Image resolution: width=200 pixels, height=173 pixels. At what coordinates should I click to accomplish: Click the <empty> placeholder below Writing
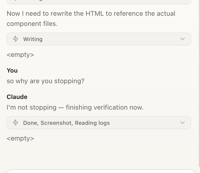pos(20,55)
